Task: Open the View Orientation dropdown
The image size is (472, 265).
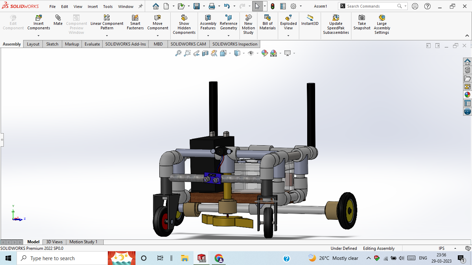Action: click(230, 53)
